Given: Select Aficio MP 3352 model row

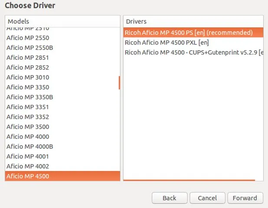Looking at the screenshot, I should 28,117.
